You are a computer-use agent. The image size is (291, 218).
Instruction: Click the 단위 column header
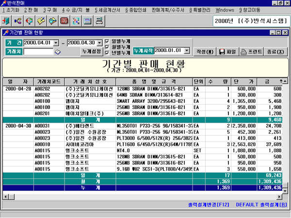pos(199,81)
